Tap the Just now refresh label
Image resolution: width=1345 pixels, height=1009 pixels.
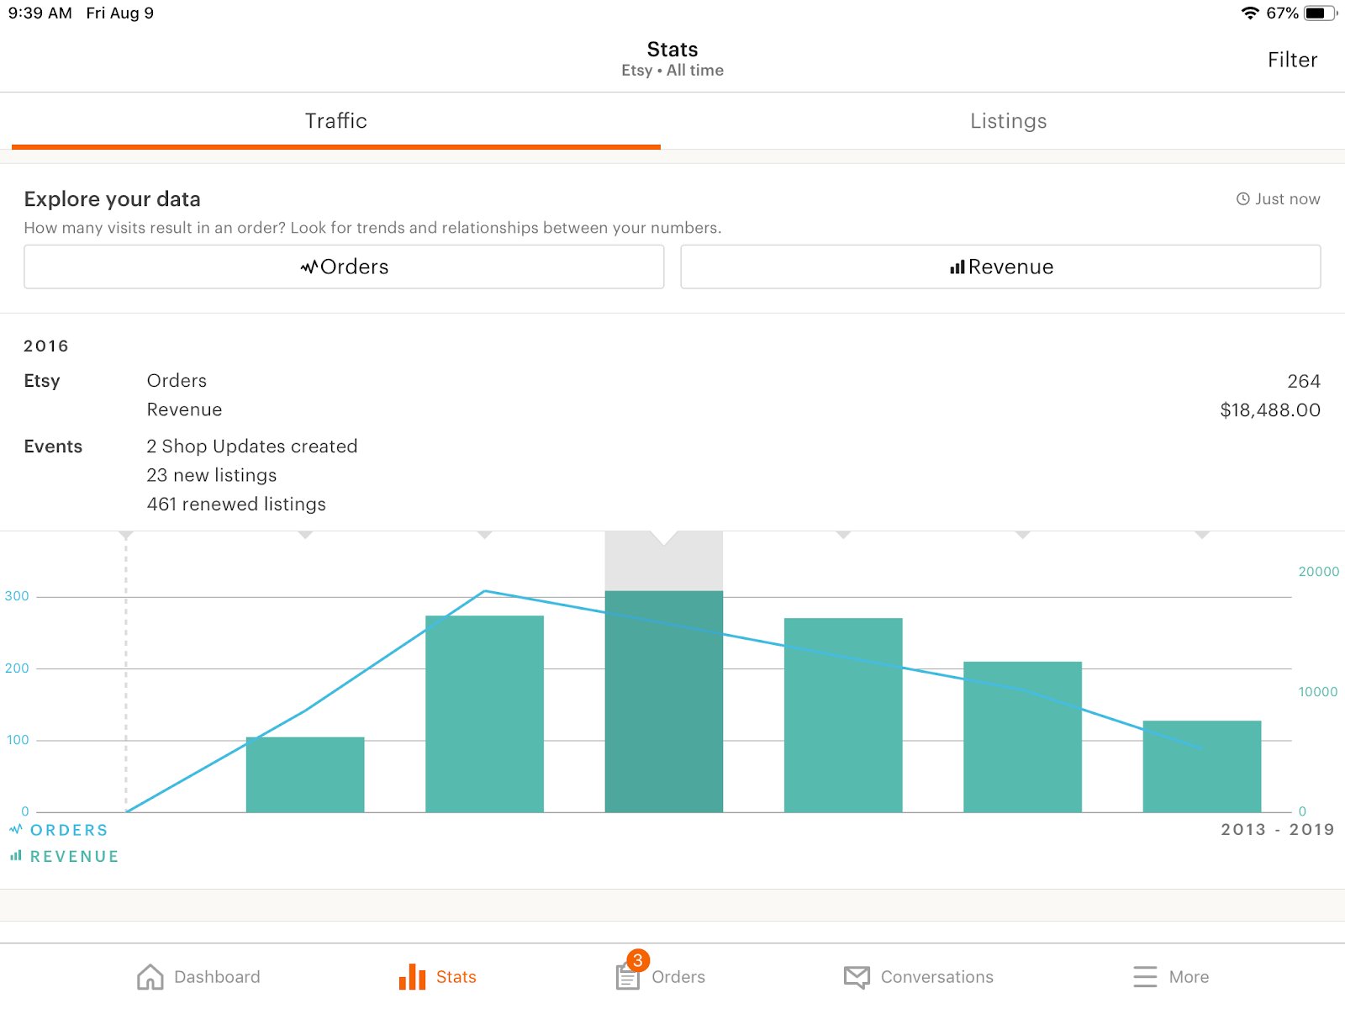pyautogui.click(x=1287, y=199)
